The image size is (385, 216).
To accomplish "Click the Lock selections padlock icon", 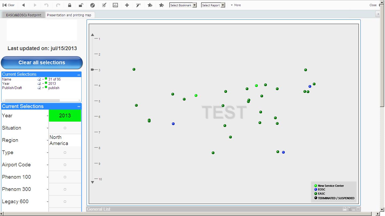I will 70,5.
